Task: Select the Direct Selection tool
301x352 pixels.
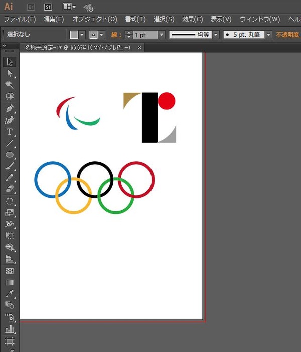Action: [10, 73]
